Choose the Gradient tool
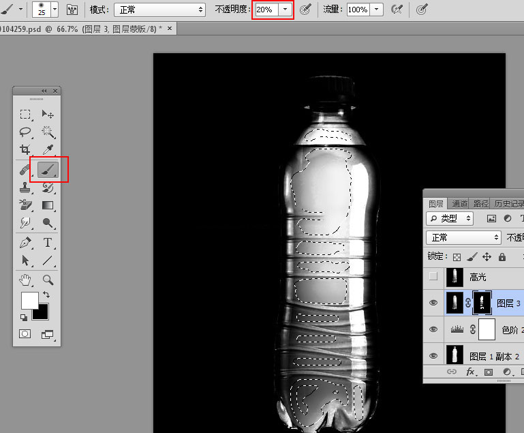The height and width of the screenshot is (433, 524). tap(48, 205)
